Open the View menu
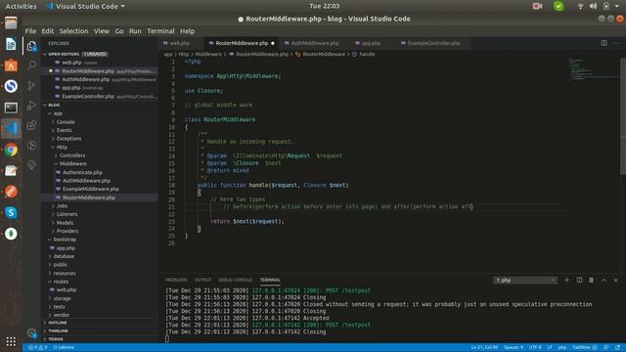Viewport: 626px width, 352px height. tap(102, 31)
